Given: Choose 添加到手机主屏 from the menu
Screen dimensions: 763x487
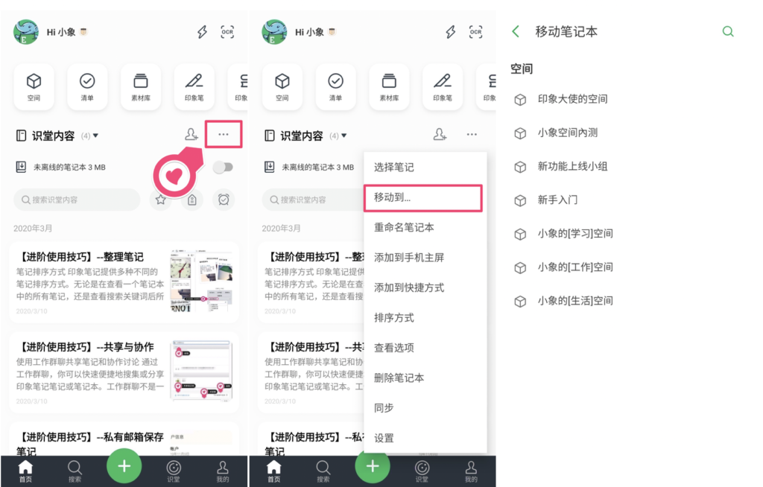Looking at the screenshot, I should pyautogui.click(x=409, y=258).
